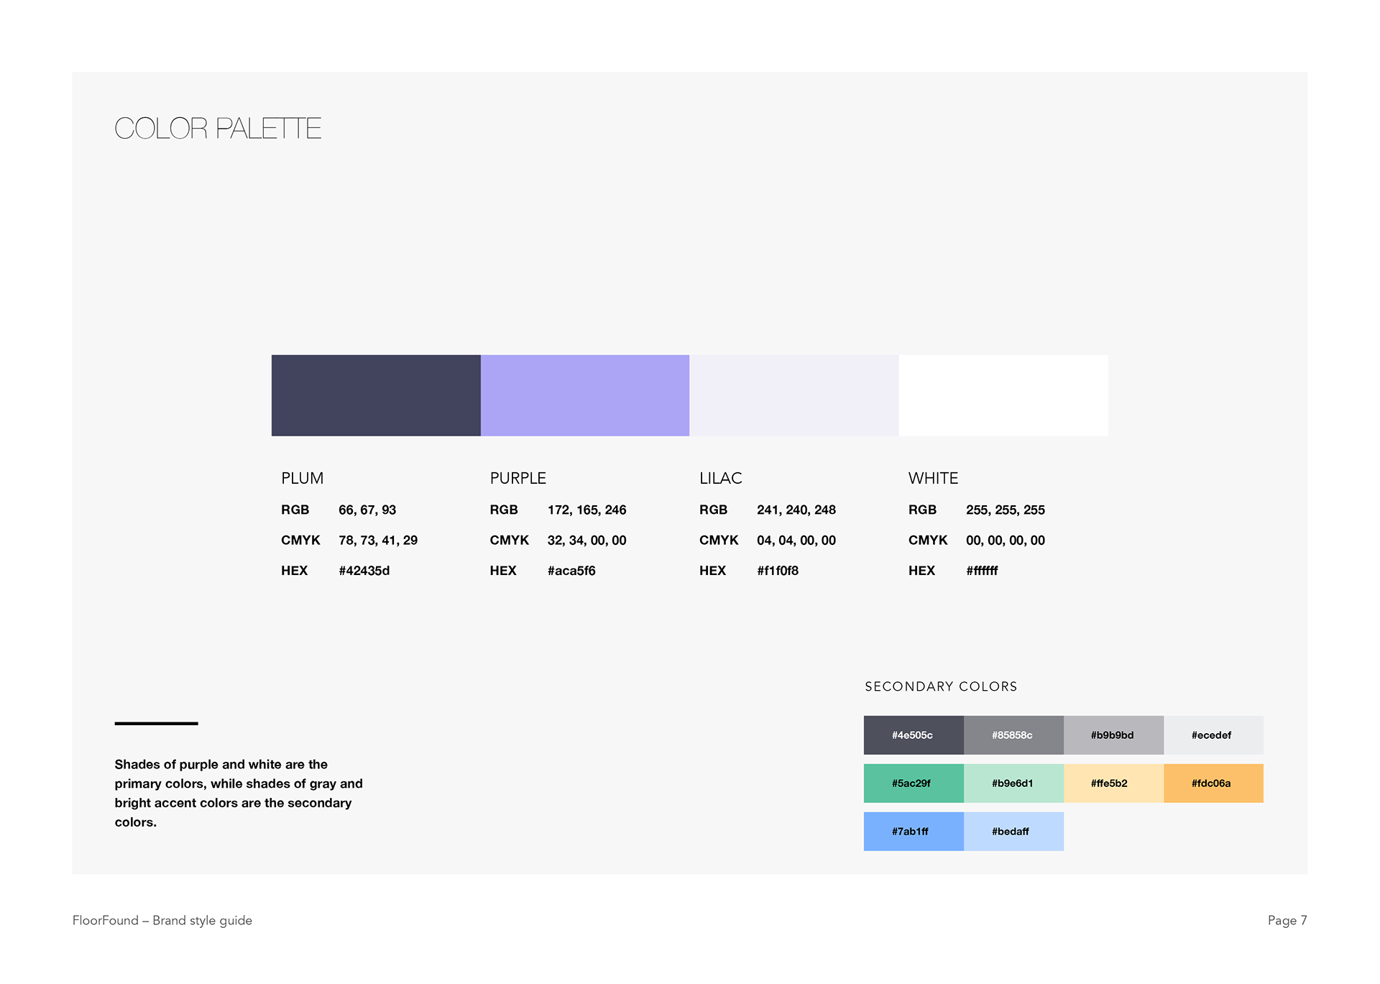
Task: Click Lilac RGB value 241, 240, 248
Action: pyautogui.click(x=796, y=510)
